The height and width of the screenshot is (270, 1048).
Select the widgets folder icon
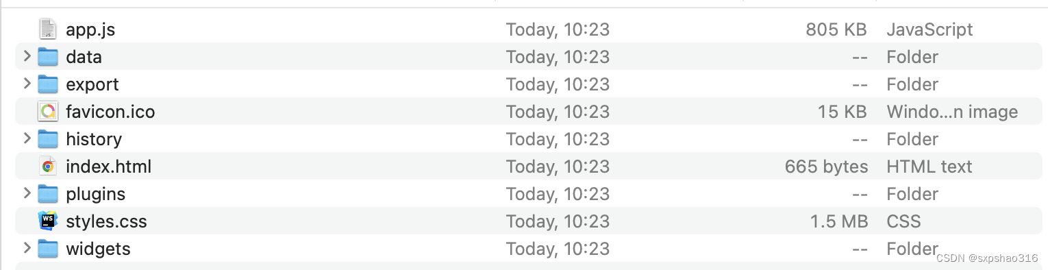tap(47, 248)
